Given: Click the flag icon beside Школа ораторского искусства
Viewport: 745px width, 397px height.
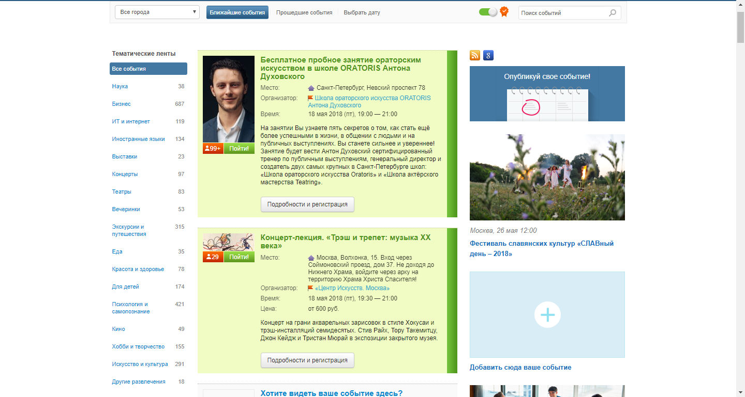Looking at the screenshot, I should (311, 98).
